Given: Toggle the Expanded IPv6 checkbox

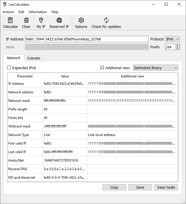Looking at the screenshot, I should tap(9, 68).
